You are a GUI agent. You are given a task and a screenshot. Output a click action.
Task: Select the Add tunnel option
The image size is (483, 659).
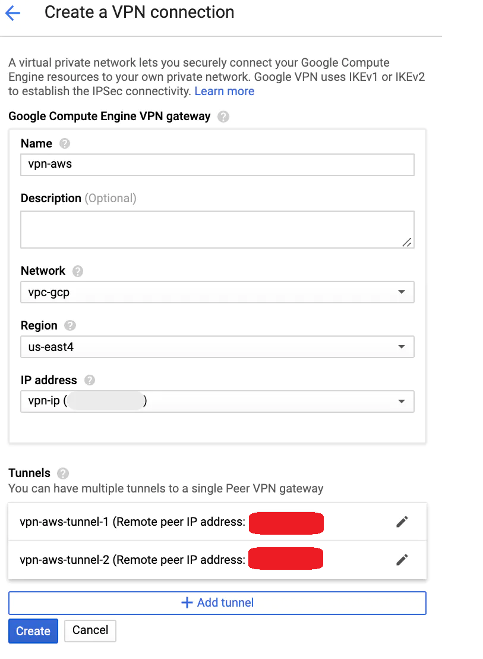click(x=217, y=602)
